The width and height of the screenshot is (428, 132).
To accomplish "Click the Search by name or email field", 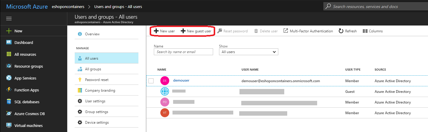I will [x=183, y=52].
